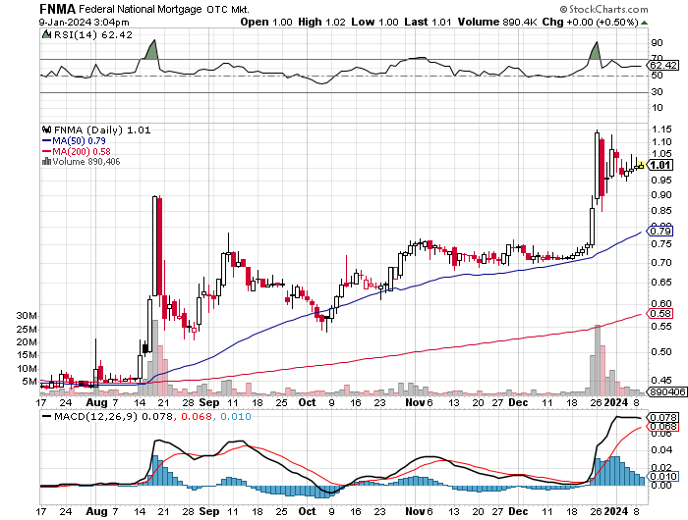The width and height of the screenshot is (688, 520).
Task: Click the "Open 1.00" quote value
Action: click(x=266, y=22)
